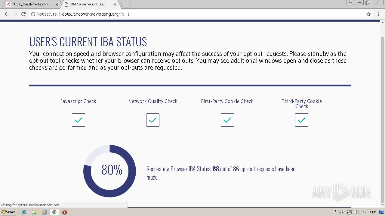Open a new tab
Image resolution: width=385 pixels, height=216 pixels.
126,4
